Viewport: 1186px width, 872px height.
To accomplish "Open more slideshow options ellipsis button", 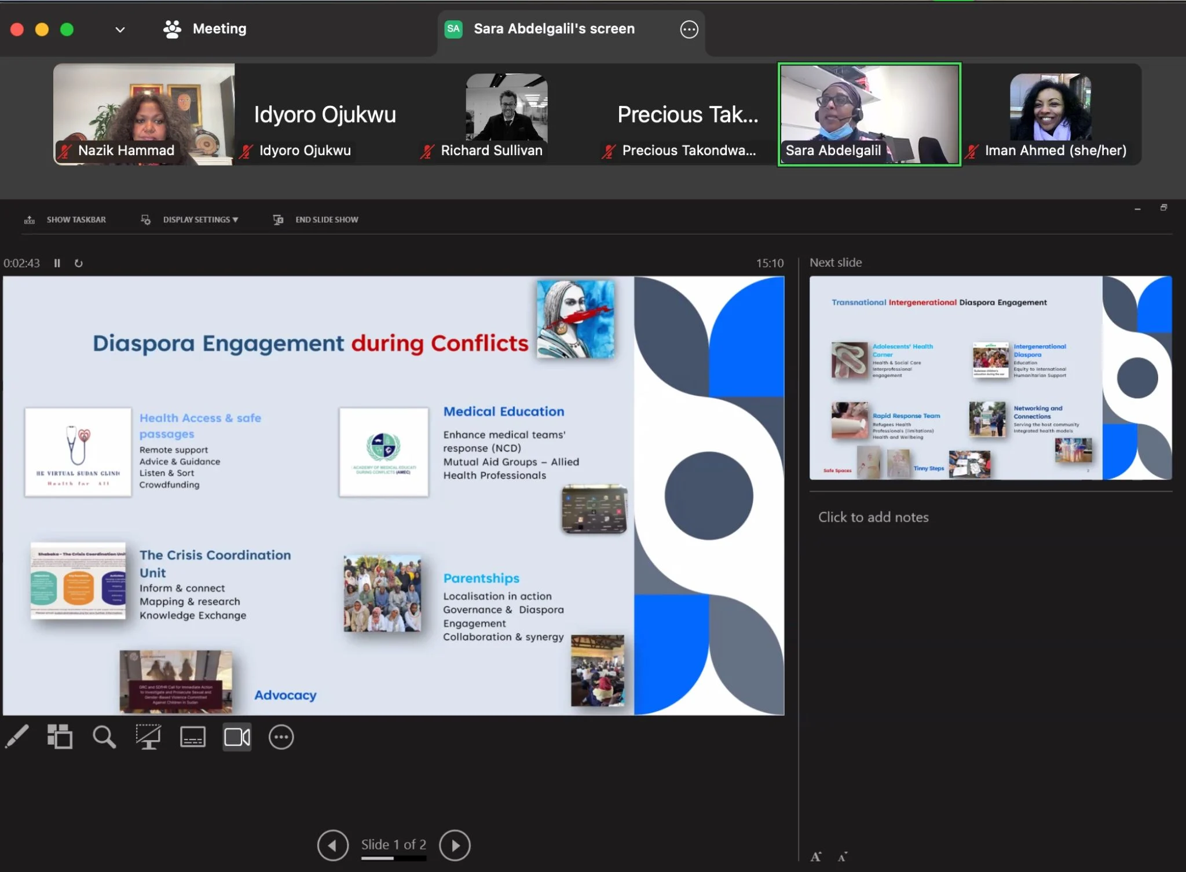I will [x=281, y=737].
